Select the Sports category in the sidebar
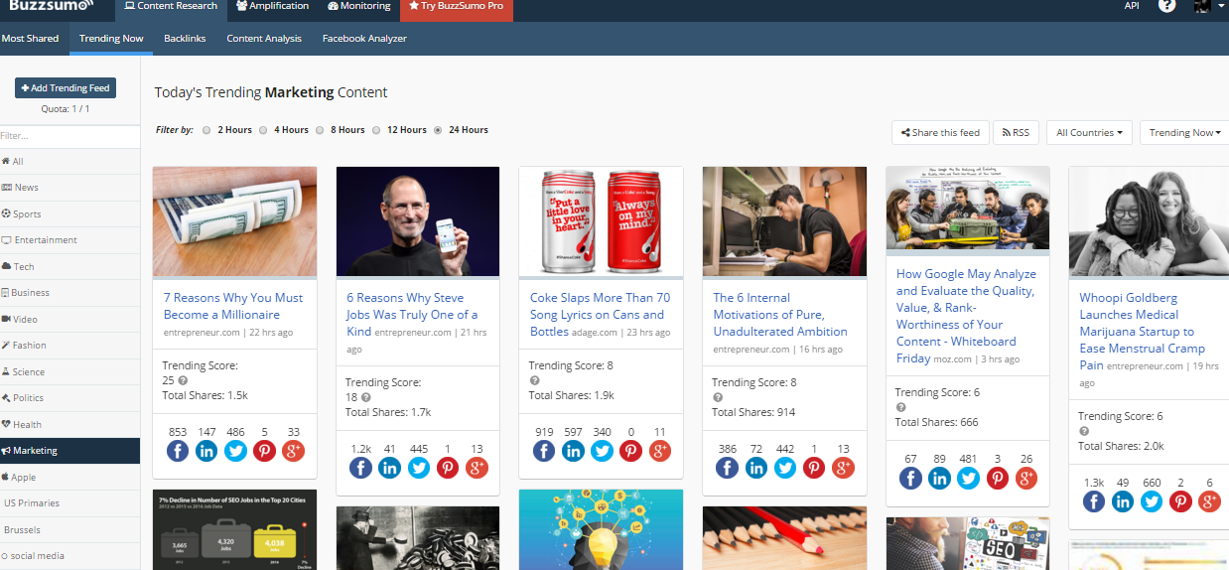This screenshot has width=1229, height=570. pyautogui.click(x=69, y=214)
